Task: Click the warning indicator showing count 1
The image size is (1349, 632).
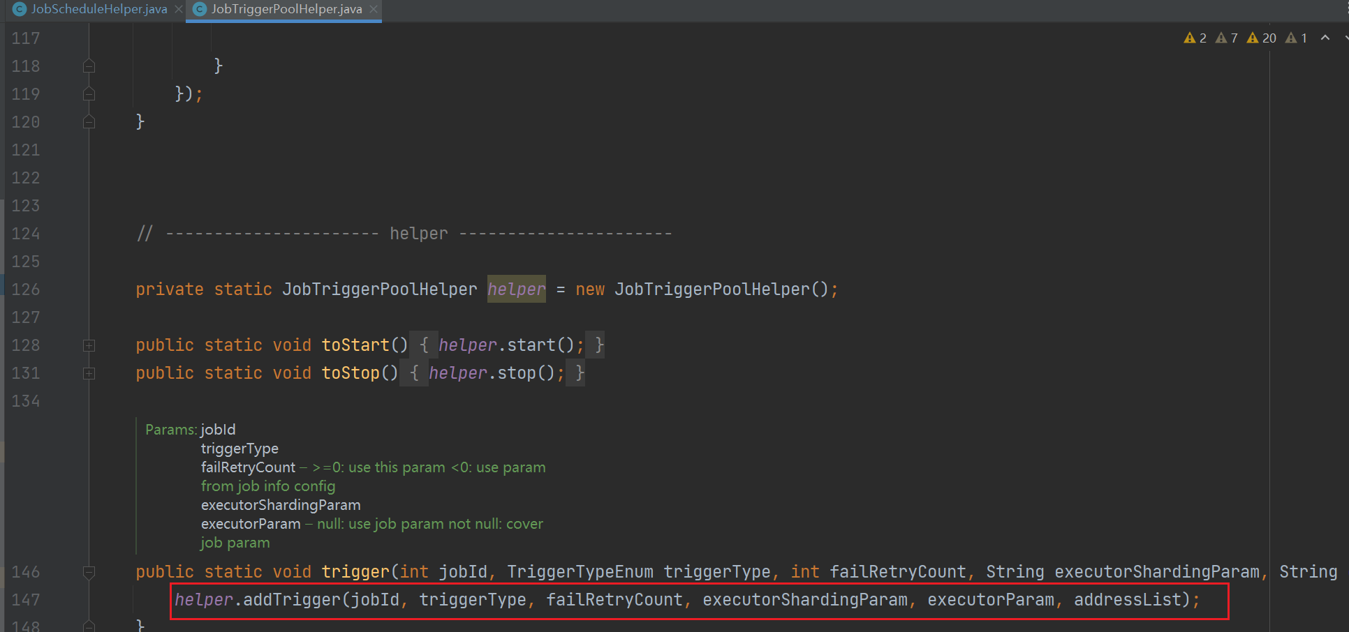Action: tap(1292, 38)
